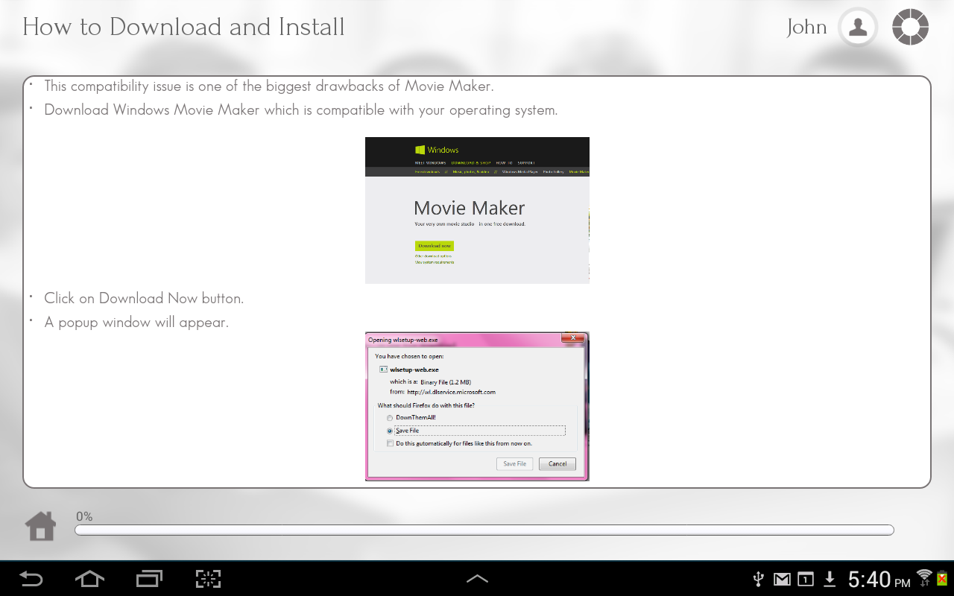This screenshot has width=954, height=596.
Task: Click the 'A popup window will appear.' line
Action: 136,323
